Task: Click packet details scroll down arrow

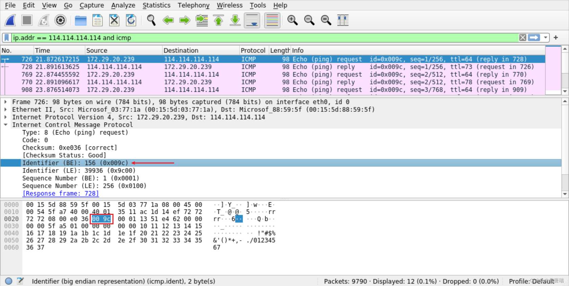Action: tap(565, 194)
